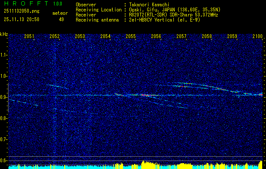Screen dimensions: 266x169
Task: Click the 2057 time marker
Action: (181, 36)
